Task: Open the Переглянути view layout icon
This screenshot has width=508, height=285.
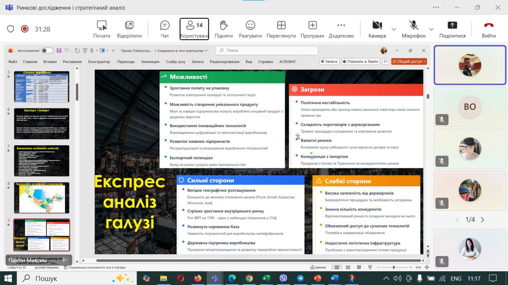Action: (x=281, y=26)
